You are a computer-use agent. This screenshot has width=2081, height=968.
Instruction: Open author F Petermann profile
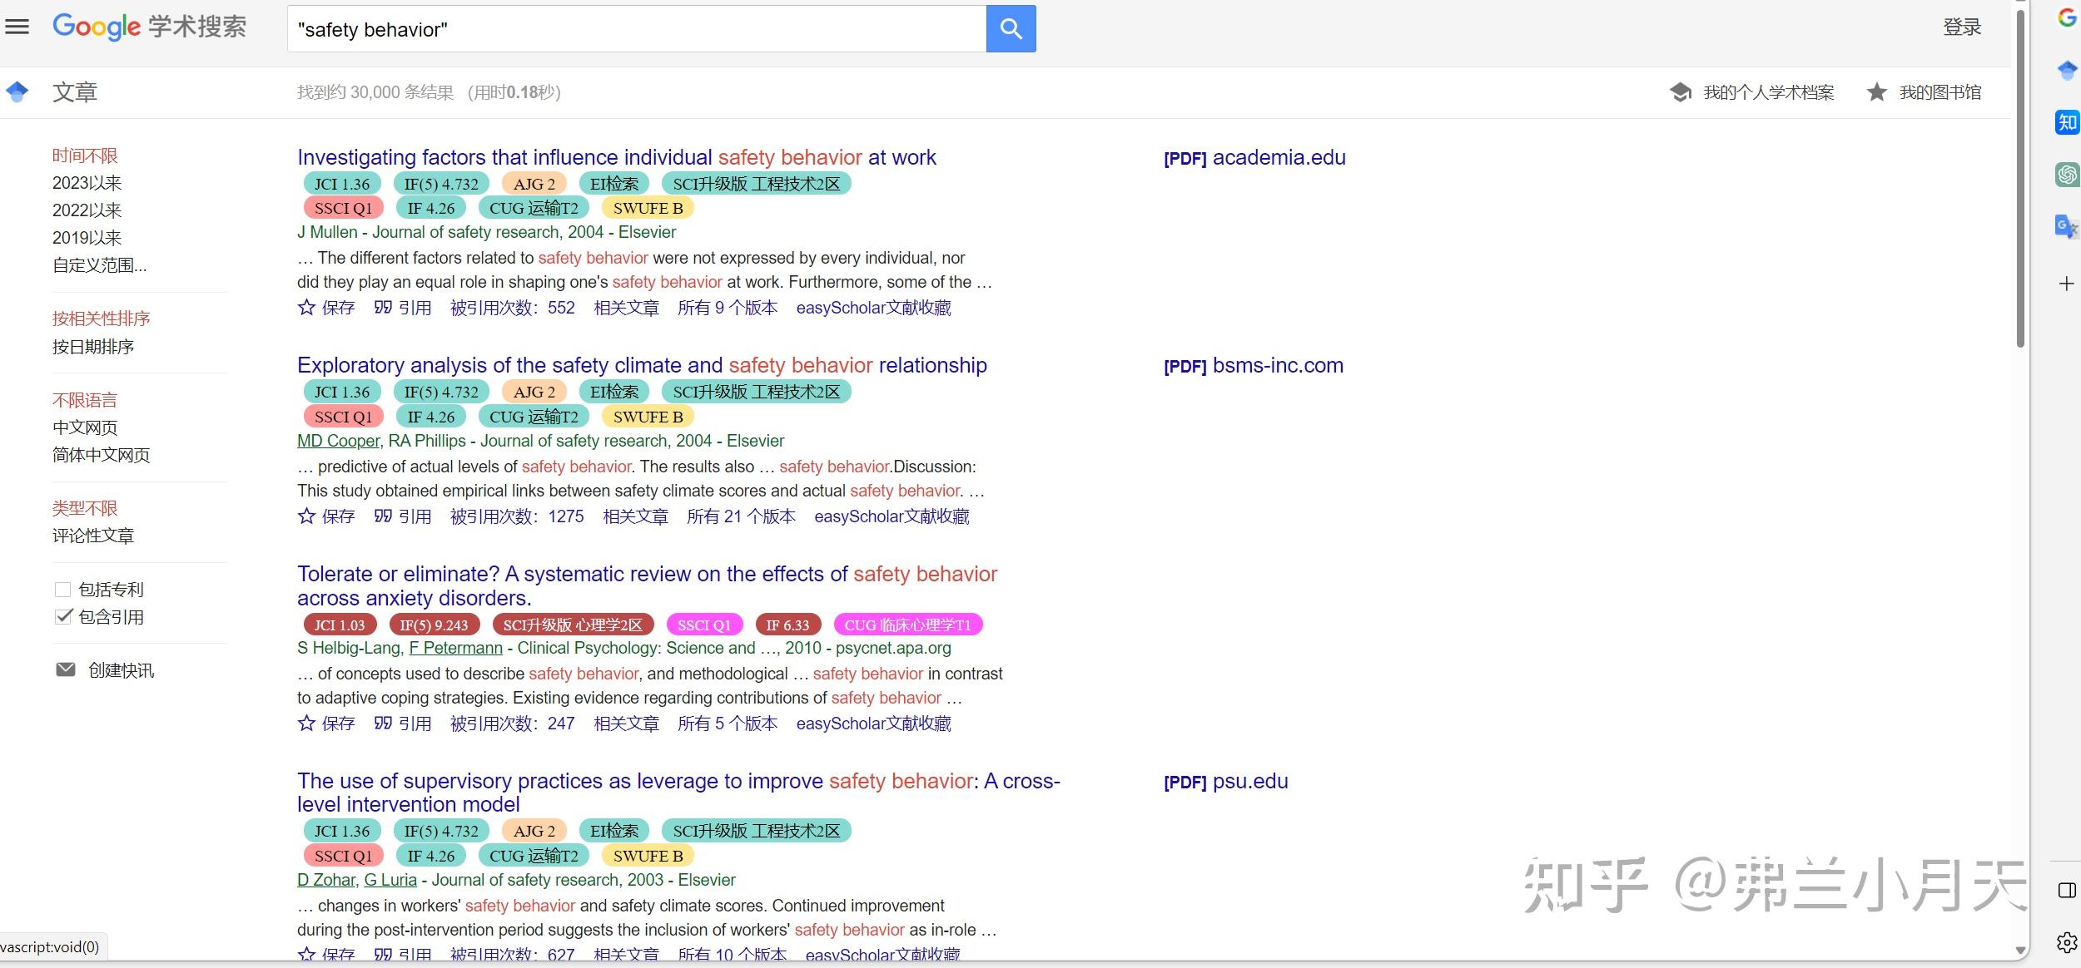point(455,648)
